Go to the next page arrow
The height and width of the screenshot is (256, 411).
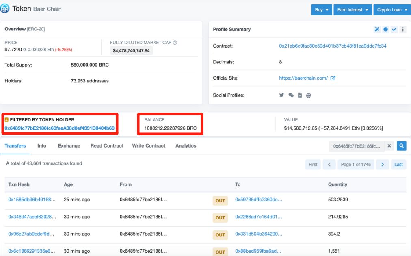383,165
